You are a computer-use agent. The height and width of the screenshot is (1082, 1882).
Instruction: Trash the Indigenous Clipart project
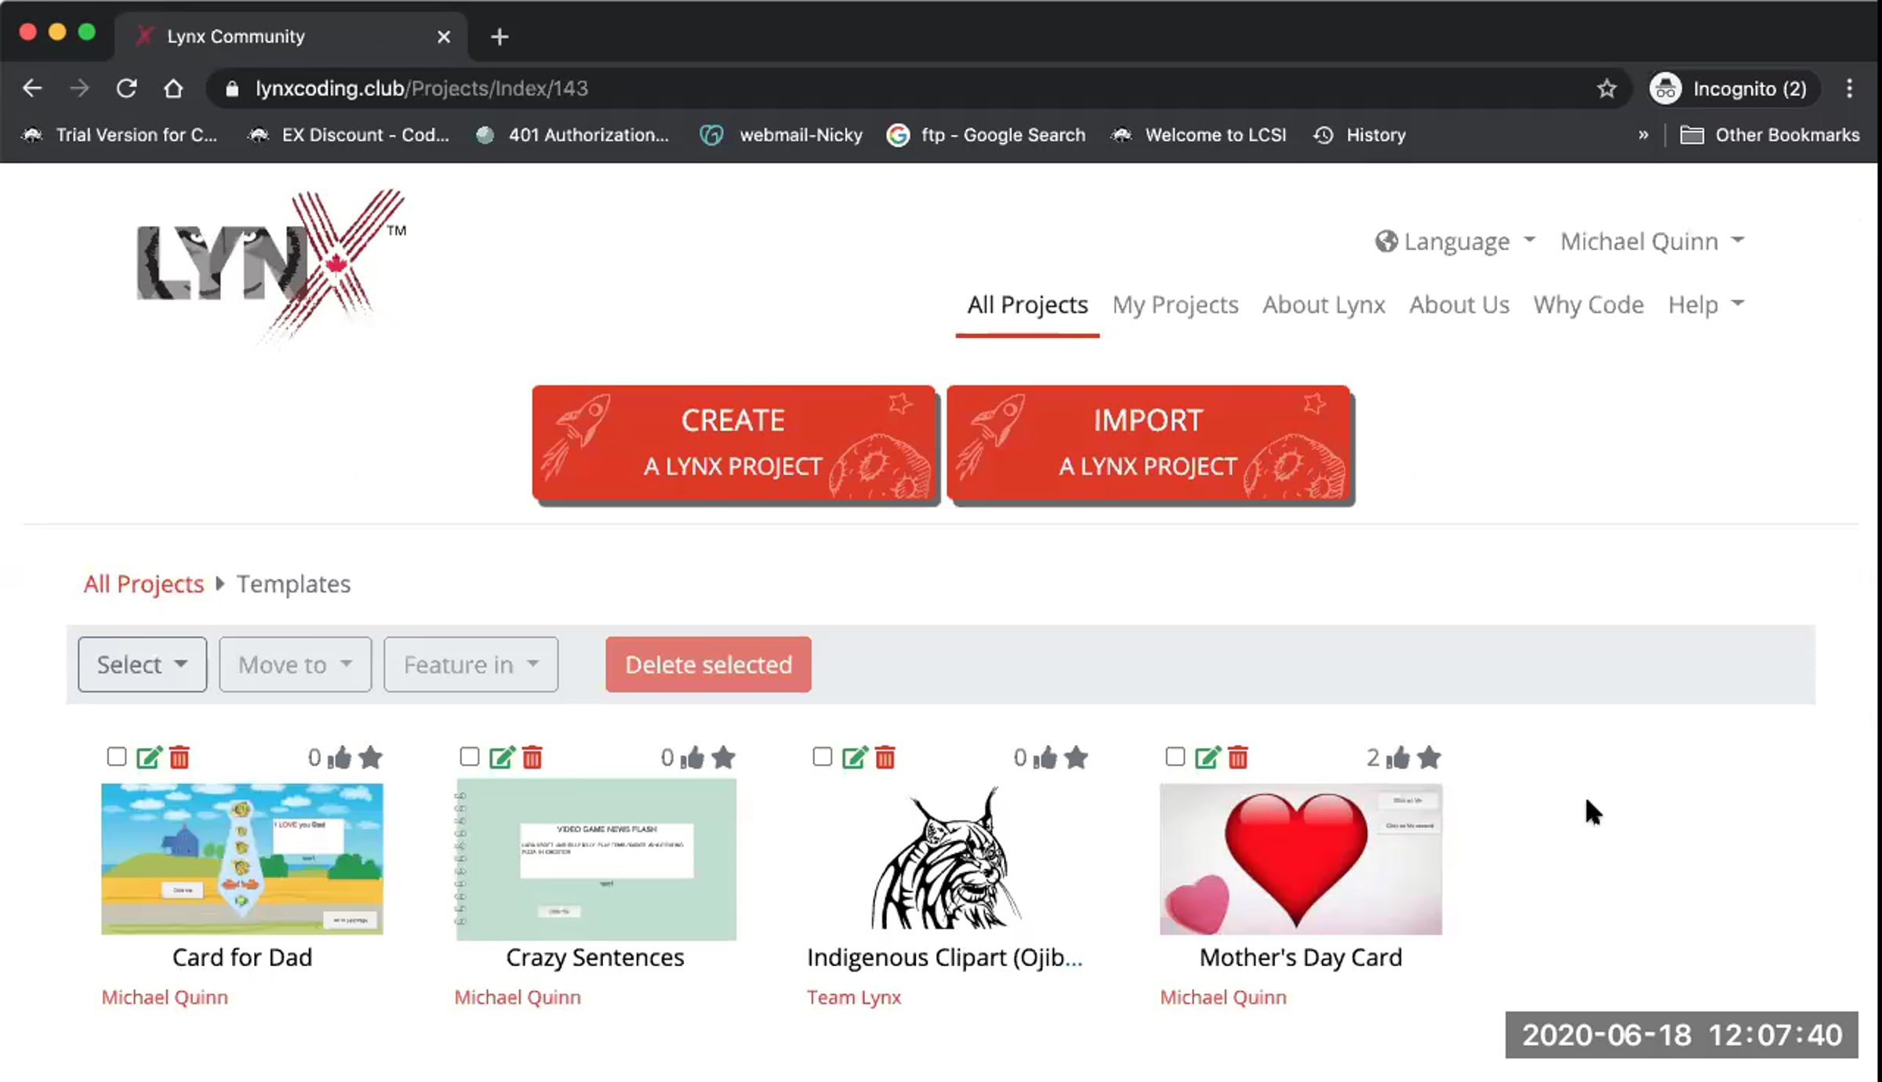[885, 757]
